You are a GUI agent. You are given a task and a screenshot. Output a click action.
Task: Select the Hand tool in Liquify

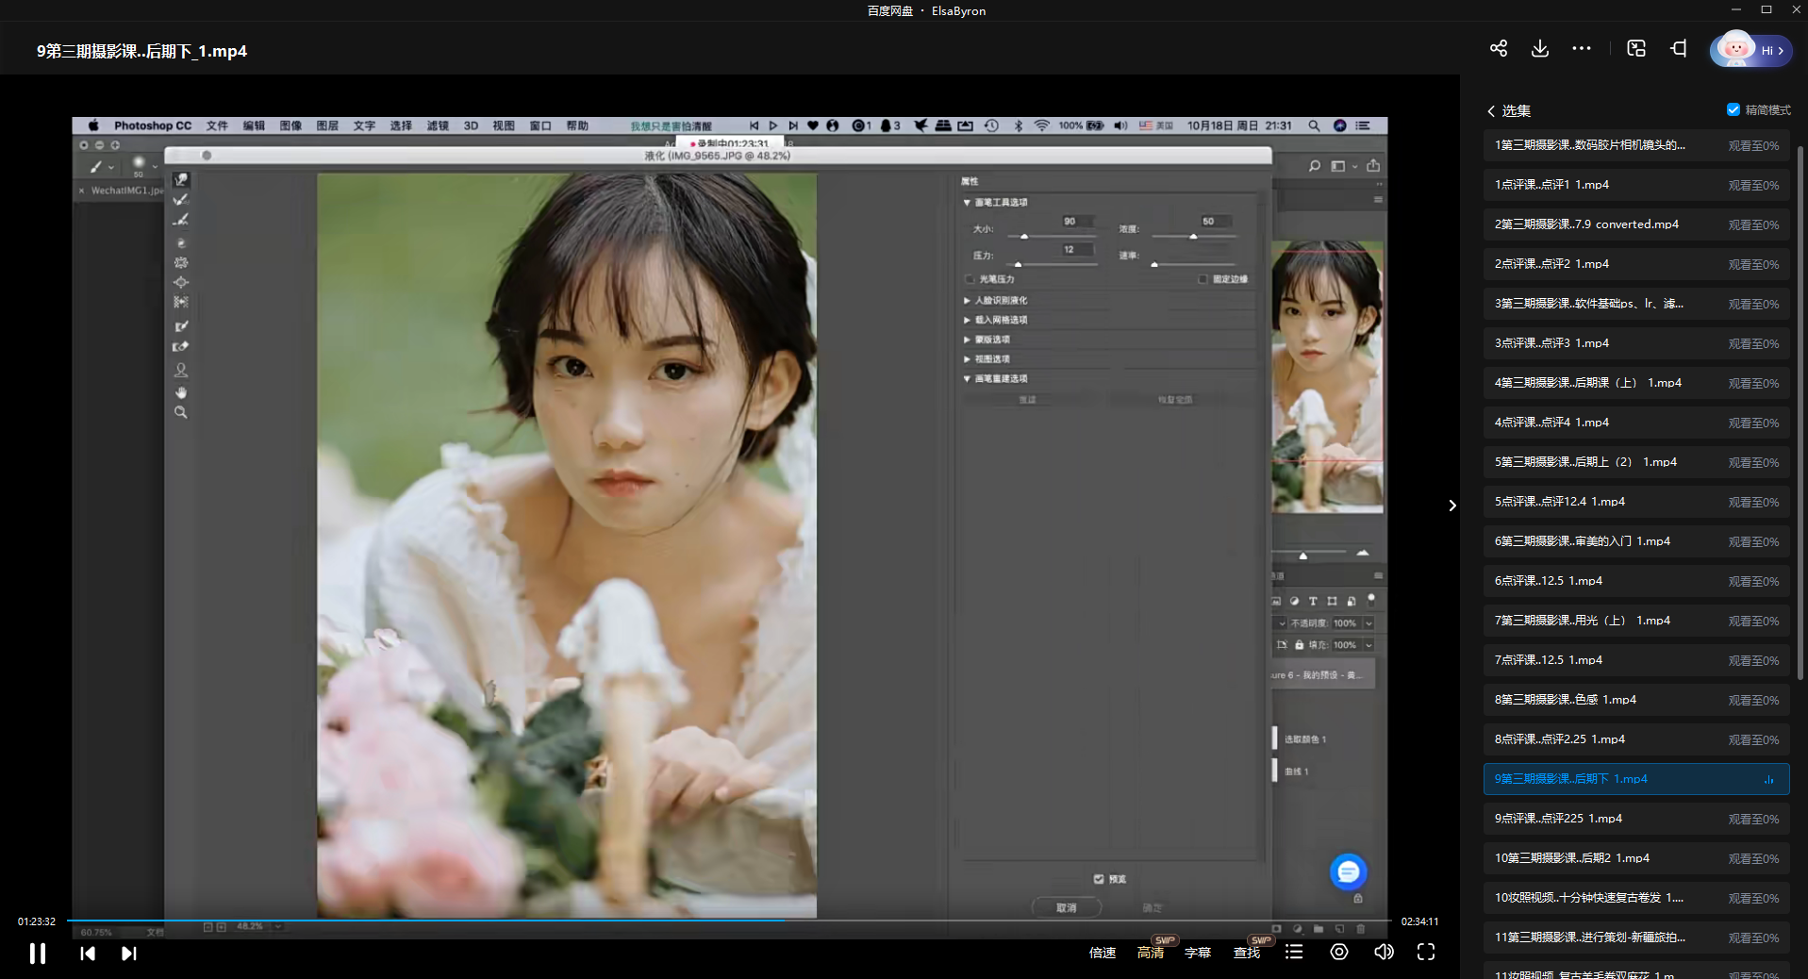(x=181, y=392)
